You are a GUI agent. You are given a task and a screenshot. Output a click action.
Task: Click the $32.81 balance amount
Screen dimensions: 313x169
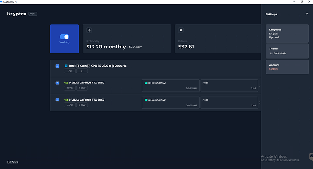(186, 47)
